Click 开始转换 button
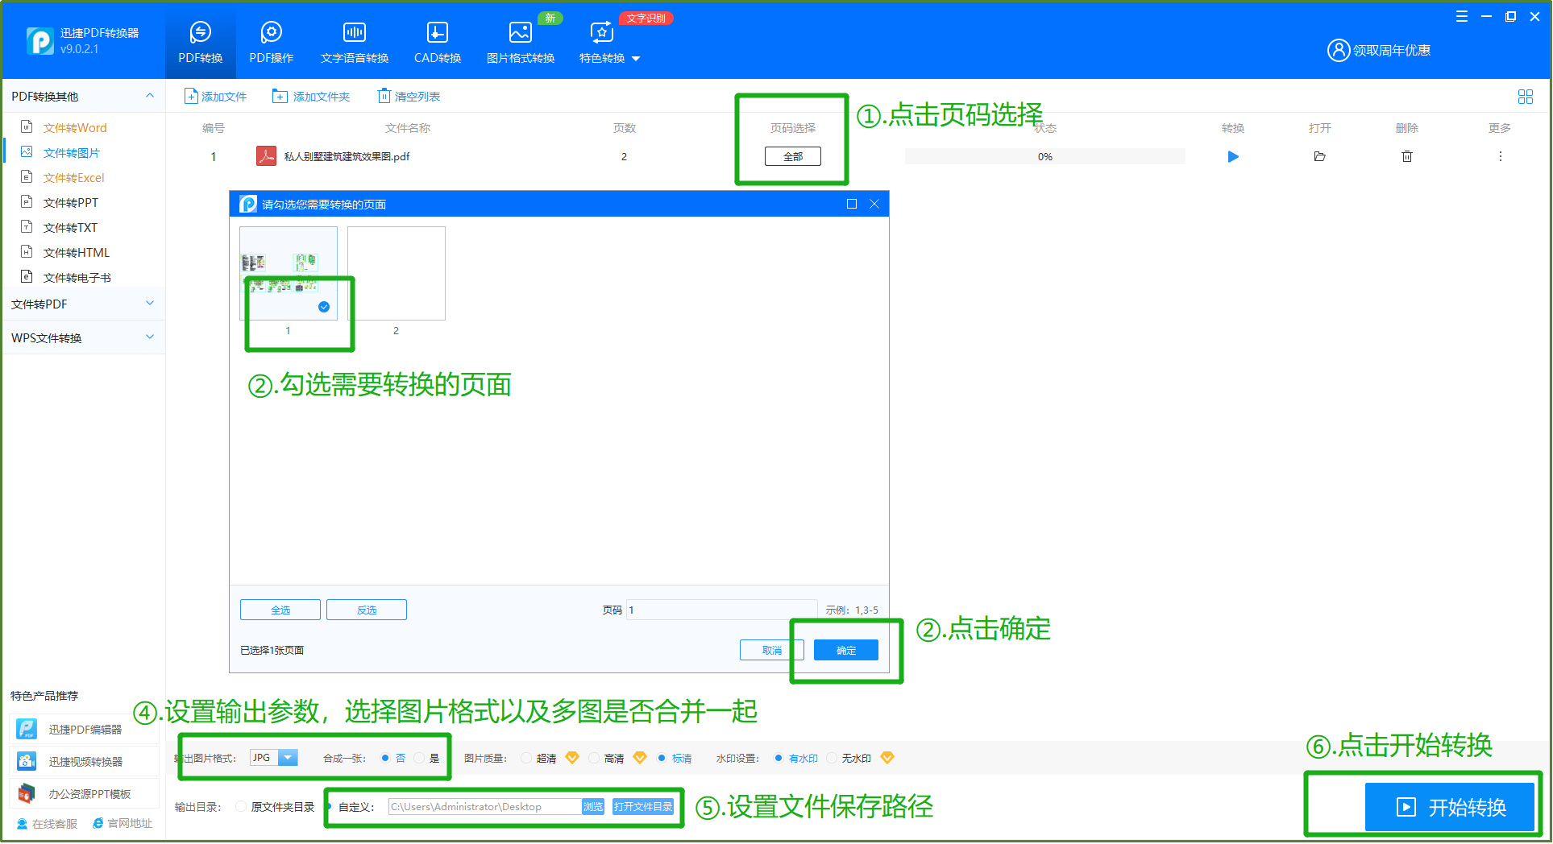Screen dimensions: 1553x844 point(1450,807)
